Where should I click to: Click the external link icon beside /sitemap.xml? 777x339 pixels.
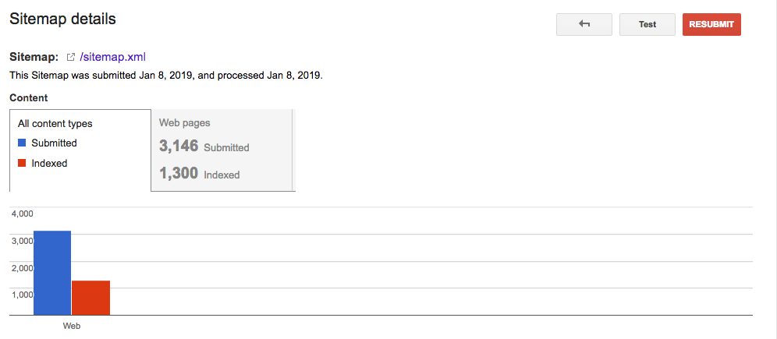(x=71, y=57)
